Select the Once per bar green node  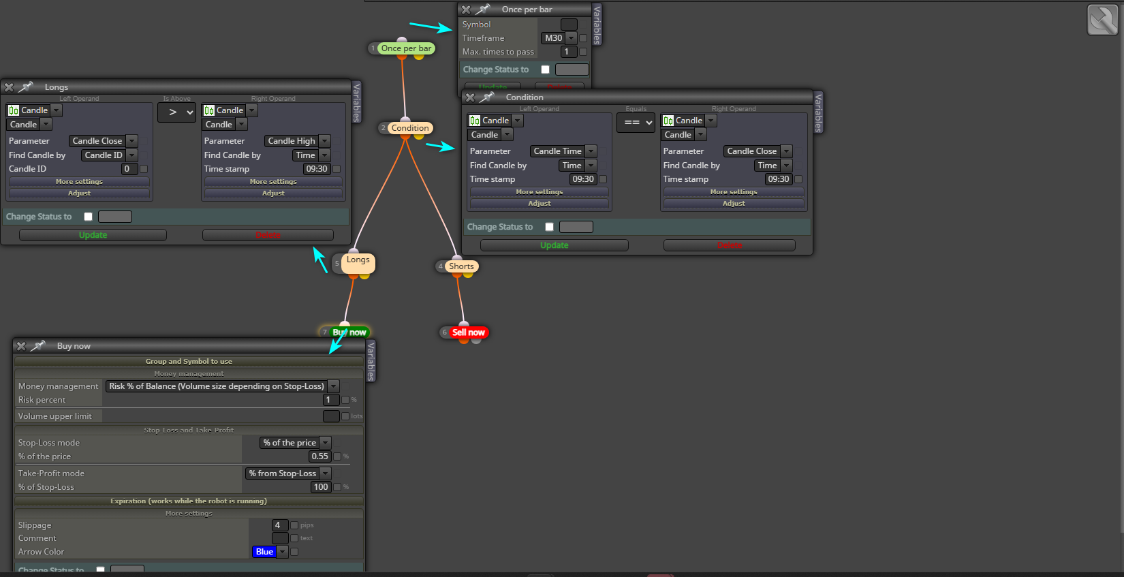click(406, 48)
